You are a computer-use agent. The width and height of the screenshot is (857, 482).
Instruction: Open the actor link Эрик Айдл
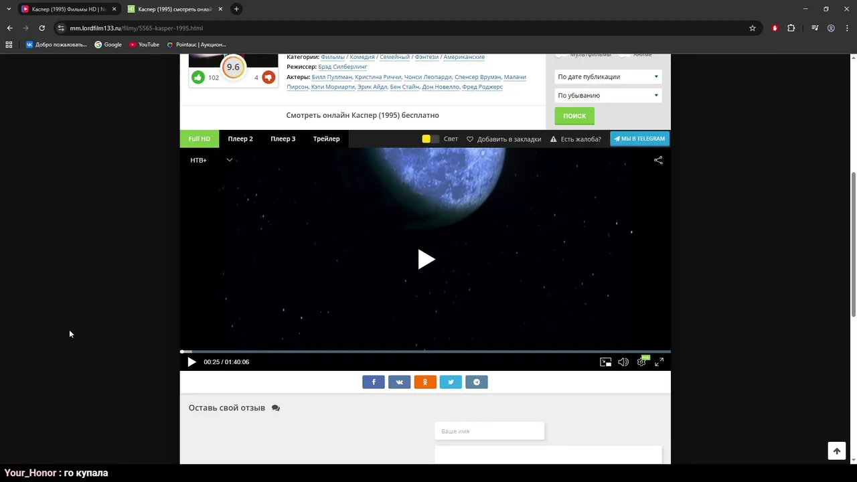pos(372,87)
